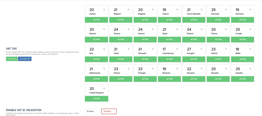Screen dimensions: 262x116
Task: Click the Select All button
Action: click(x=12, y=59)
